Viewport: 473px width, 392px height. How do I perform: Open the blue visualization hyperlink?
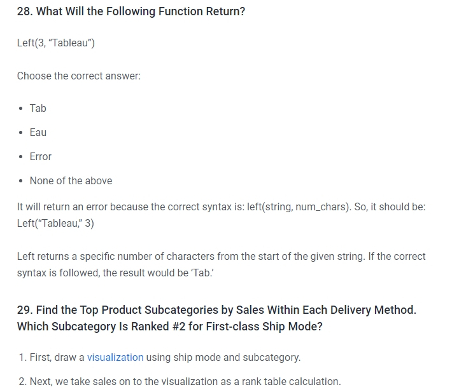(x=115, y=358)
